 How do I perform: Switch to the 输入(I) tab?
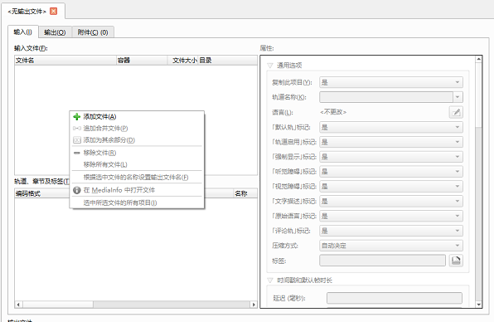pyautogui.click(x=23, y=32)
